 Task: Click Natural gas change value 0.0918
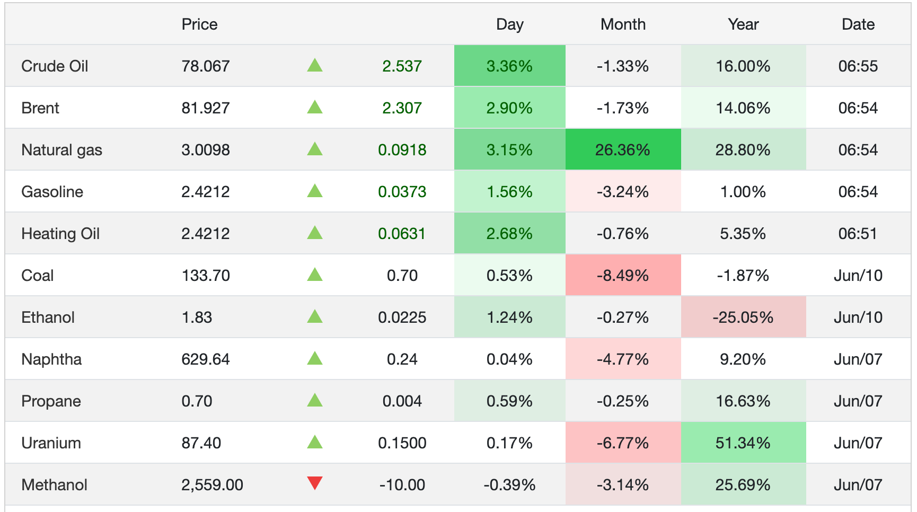click(x=402, y=150)
